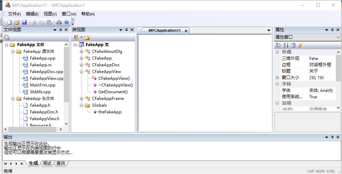This screenshot has width=342, height=174.
Task: Click the sort icon in the 类视图 toolbar
Action: (x=76, y=37)
